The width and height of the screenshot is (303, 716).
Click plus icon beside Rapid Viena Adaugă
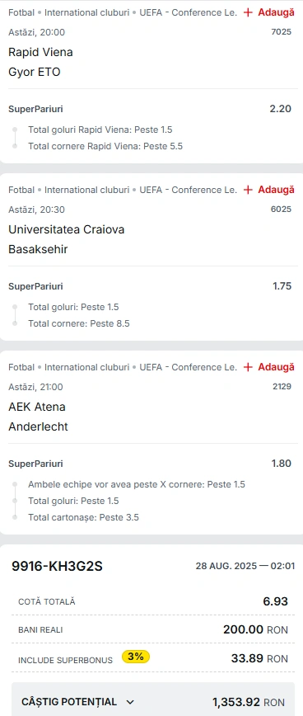coord(248,12)
